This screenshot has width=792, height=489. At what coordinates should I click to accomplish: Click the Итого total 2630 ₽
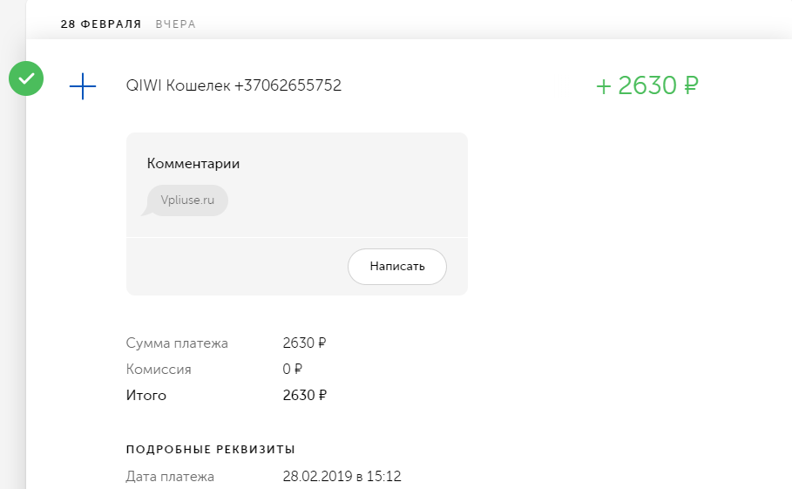click(x=305, y=395)
